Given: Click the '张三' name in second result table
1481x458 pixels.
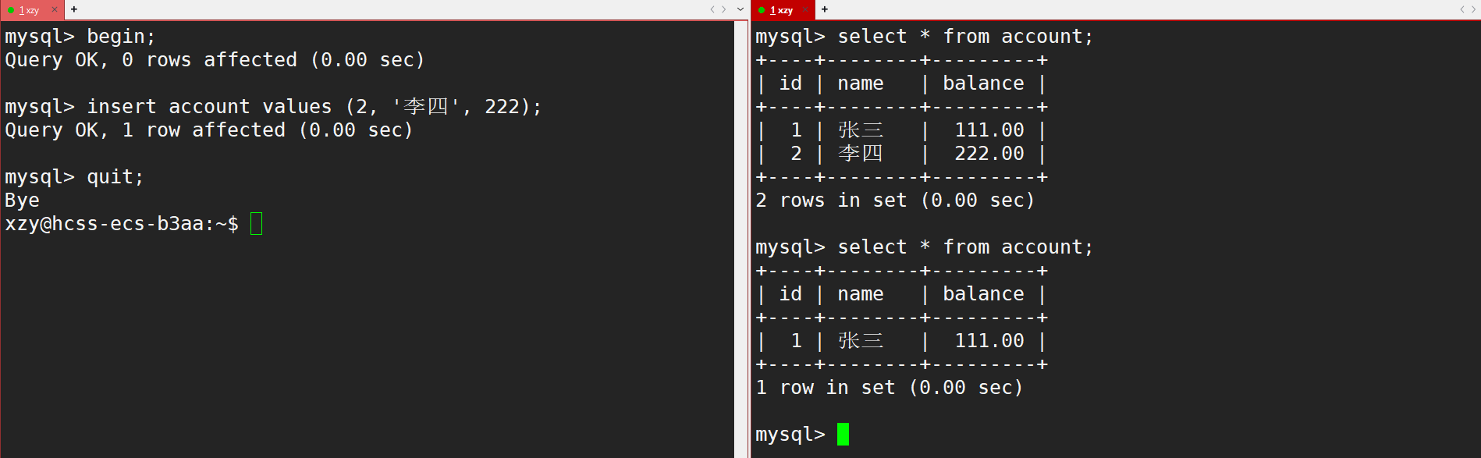Looking at the screenshot, I should tap(861, 341).
